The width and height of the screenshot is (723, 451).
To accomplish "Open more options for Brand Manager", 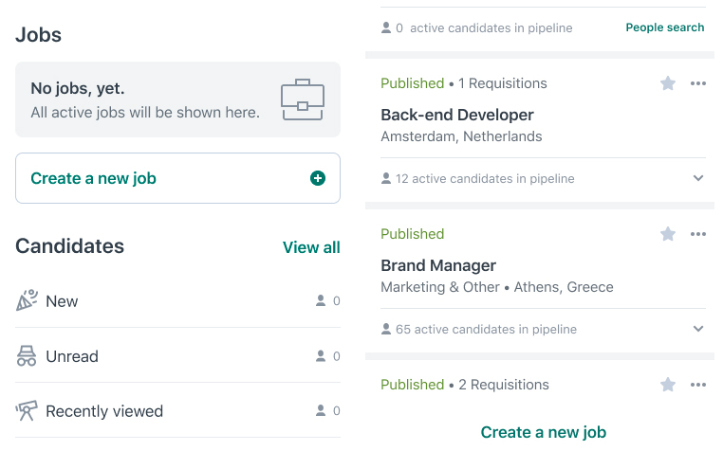I will pyautogui.click(x=698, y=234).
